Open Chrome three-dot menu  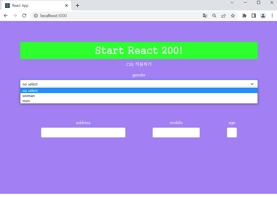click(x=272, y=16)
